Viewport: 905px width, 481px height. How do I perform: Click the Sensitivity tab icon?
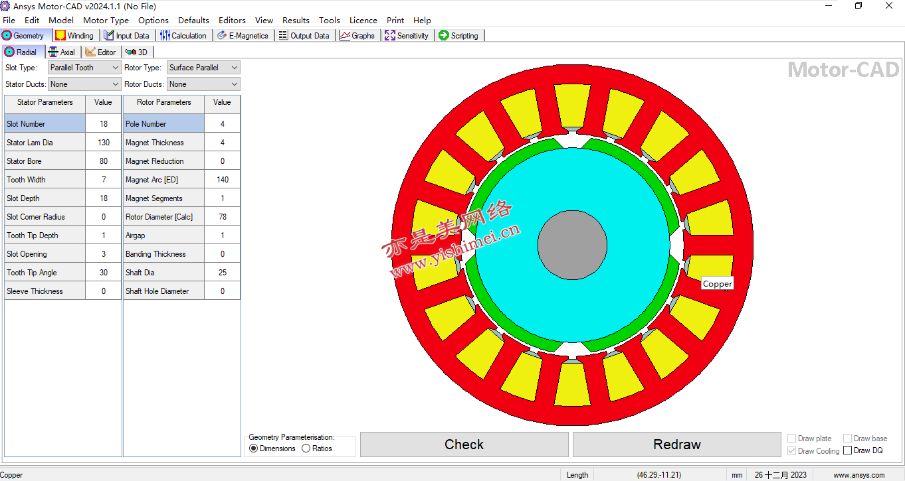[x=390, y=35]
